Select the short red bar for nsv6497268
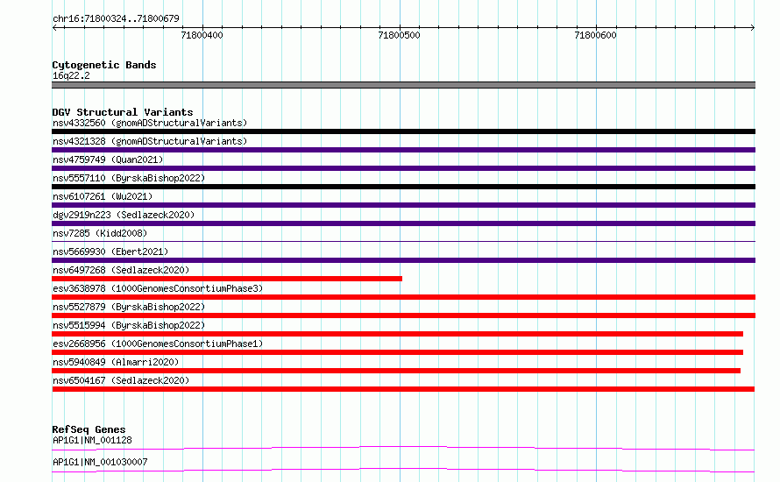This screenshot has width=780, height=482. tap(227, 279)
